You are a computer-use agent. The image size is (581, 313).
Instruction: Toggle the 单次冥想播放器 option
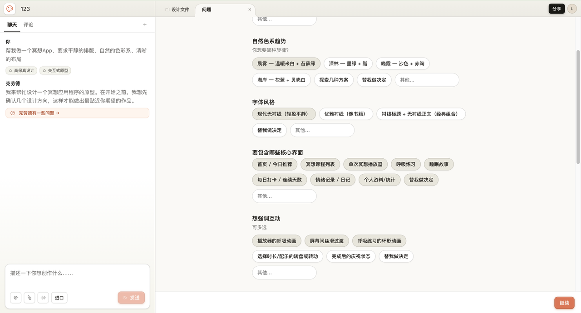(365, 164)
